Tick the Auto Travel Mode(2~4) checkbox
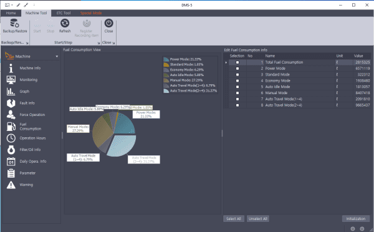The height and width of the screenshot is (232, 374). pyautogui.click(x=237, y=105)
